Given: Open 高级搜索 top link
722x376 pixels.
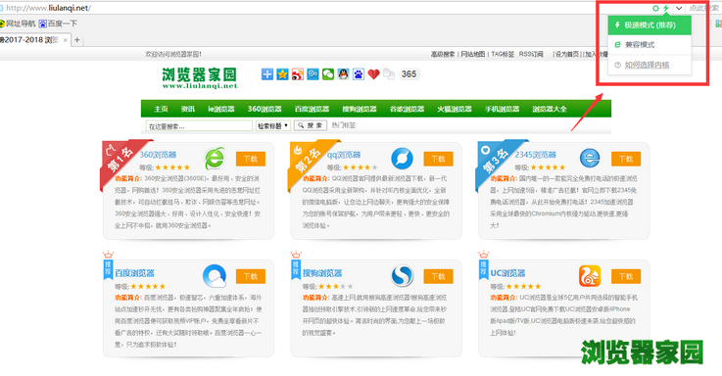Looking at the screenshot, I should 443,54.
